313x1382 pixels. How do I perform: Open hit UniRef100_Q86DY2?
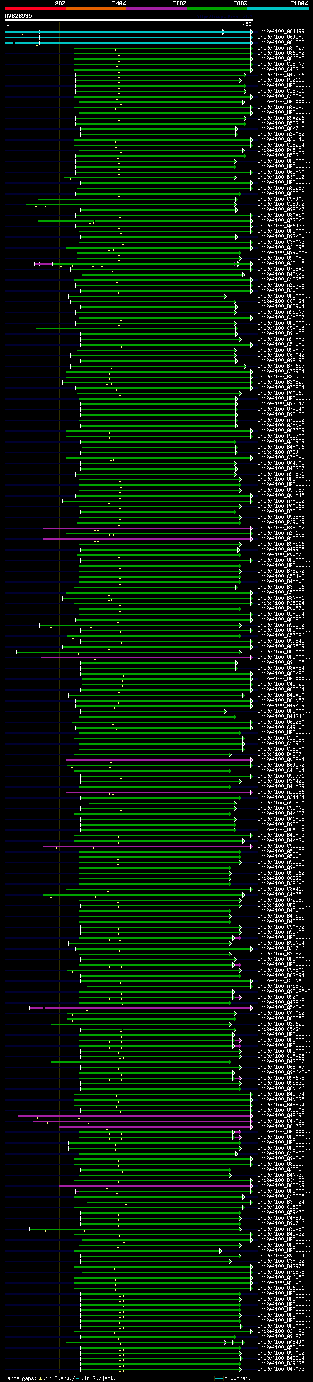coord(281,53)
